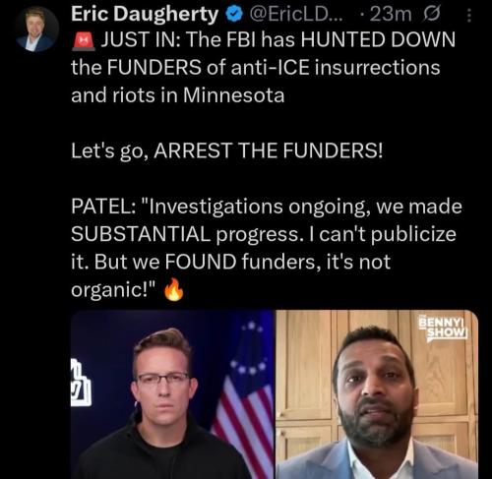Click the Benny Show watermark logo
This screenshot has height=479, width=492.
(444, 329)
